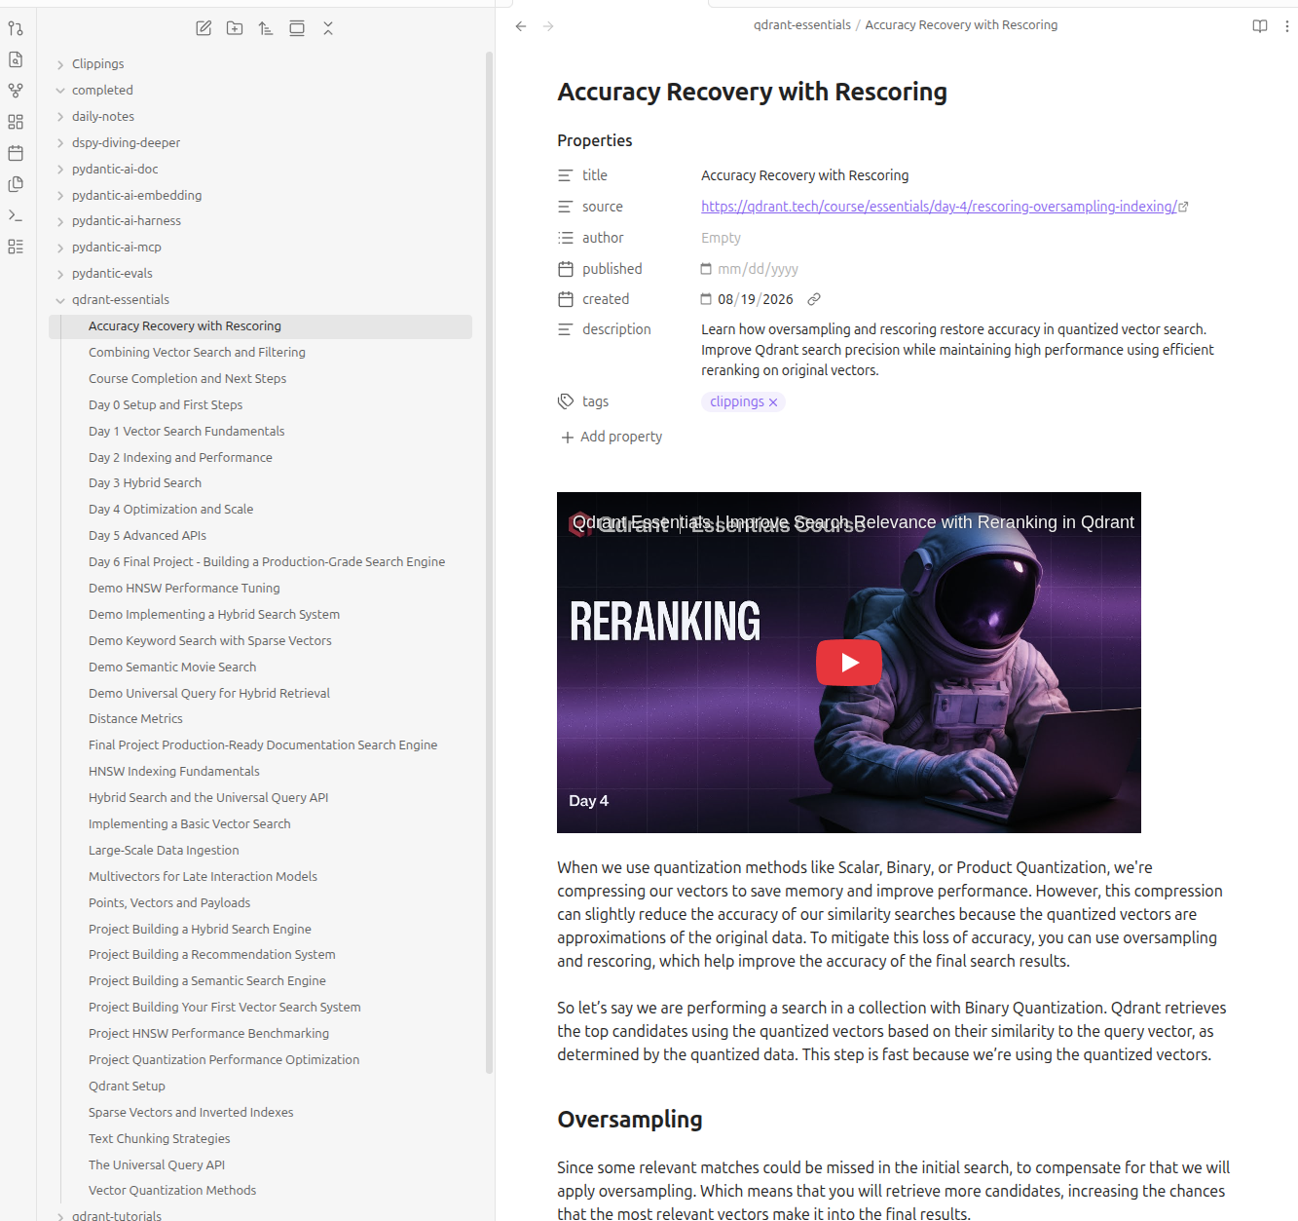Open the Git source control ribbon icon
This screenshot has width=1298, height=1221.
pos(16,28)
